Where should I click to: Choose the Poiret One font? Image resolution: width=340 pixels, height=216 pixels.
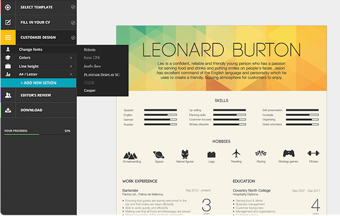92,58
